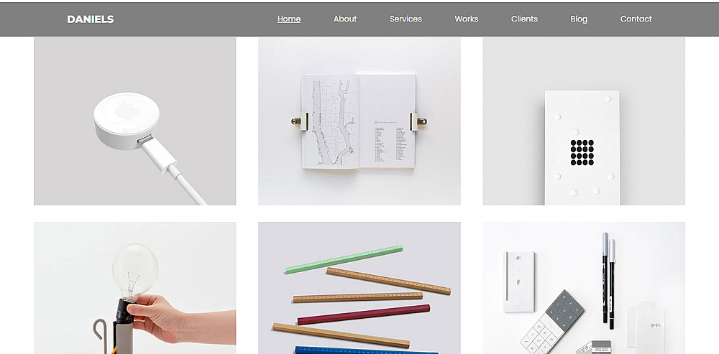Screen dimensions: 719x354
Task: Click the DANIELS site logo
Action: 91,19
